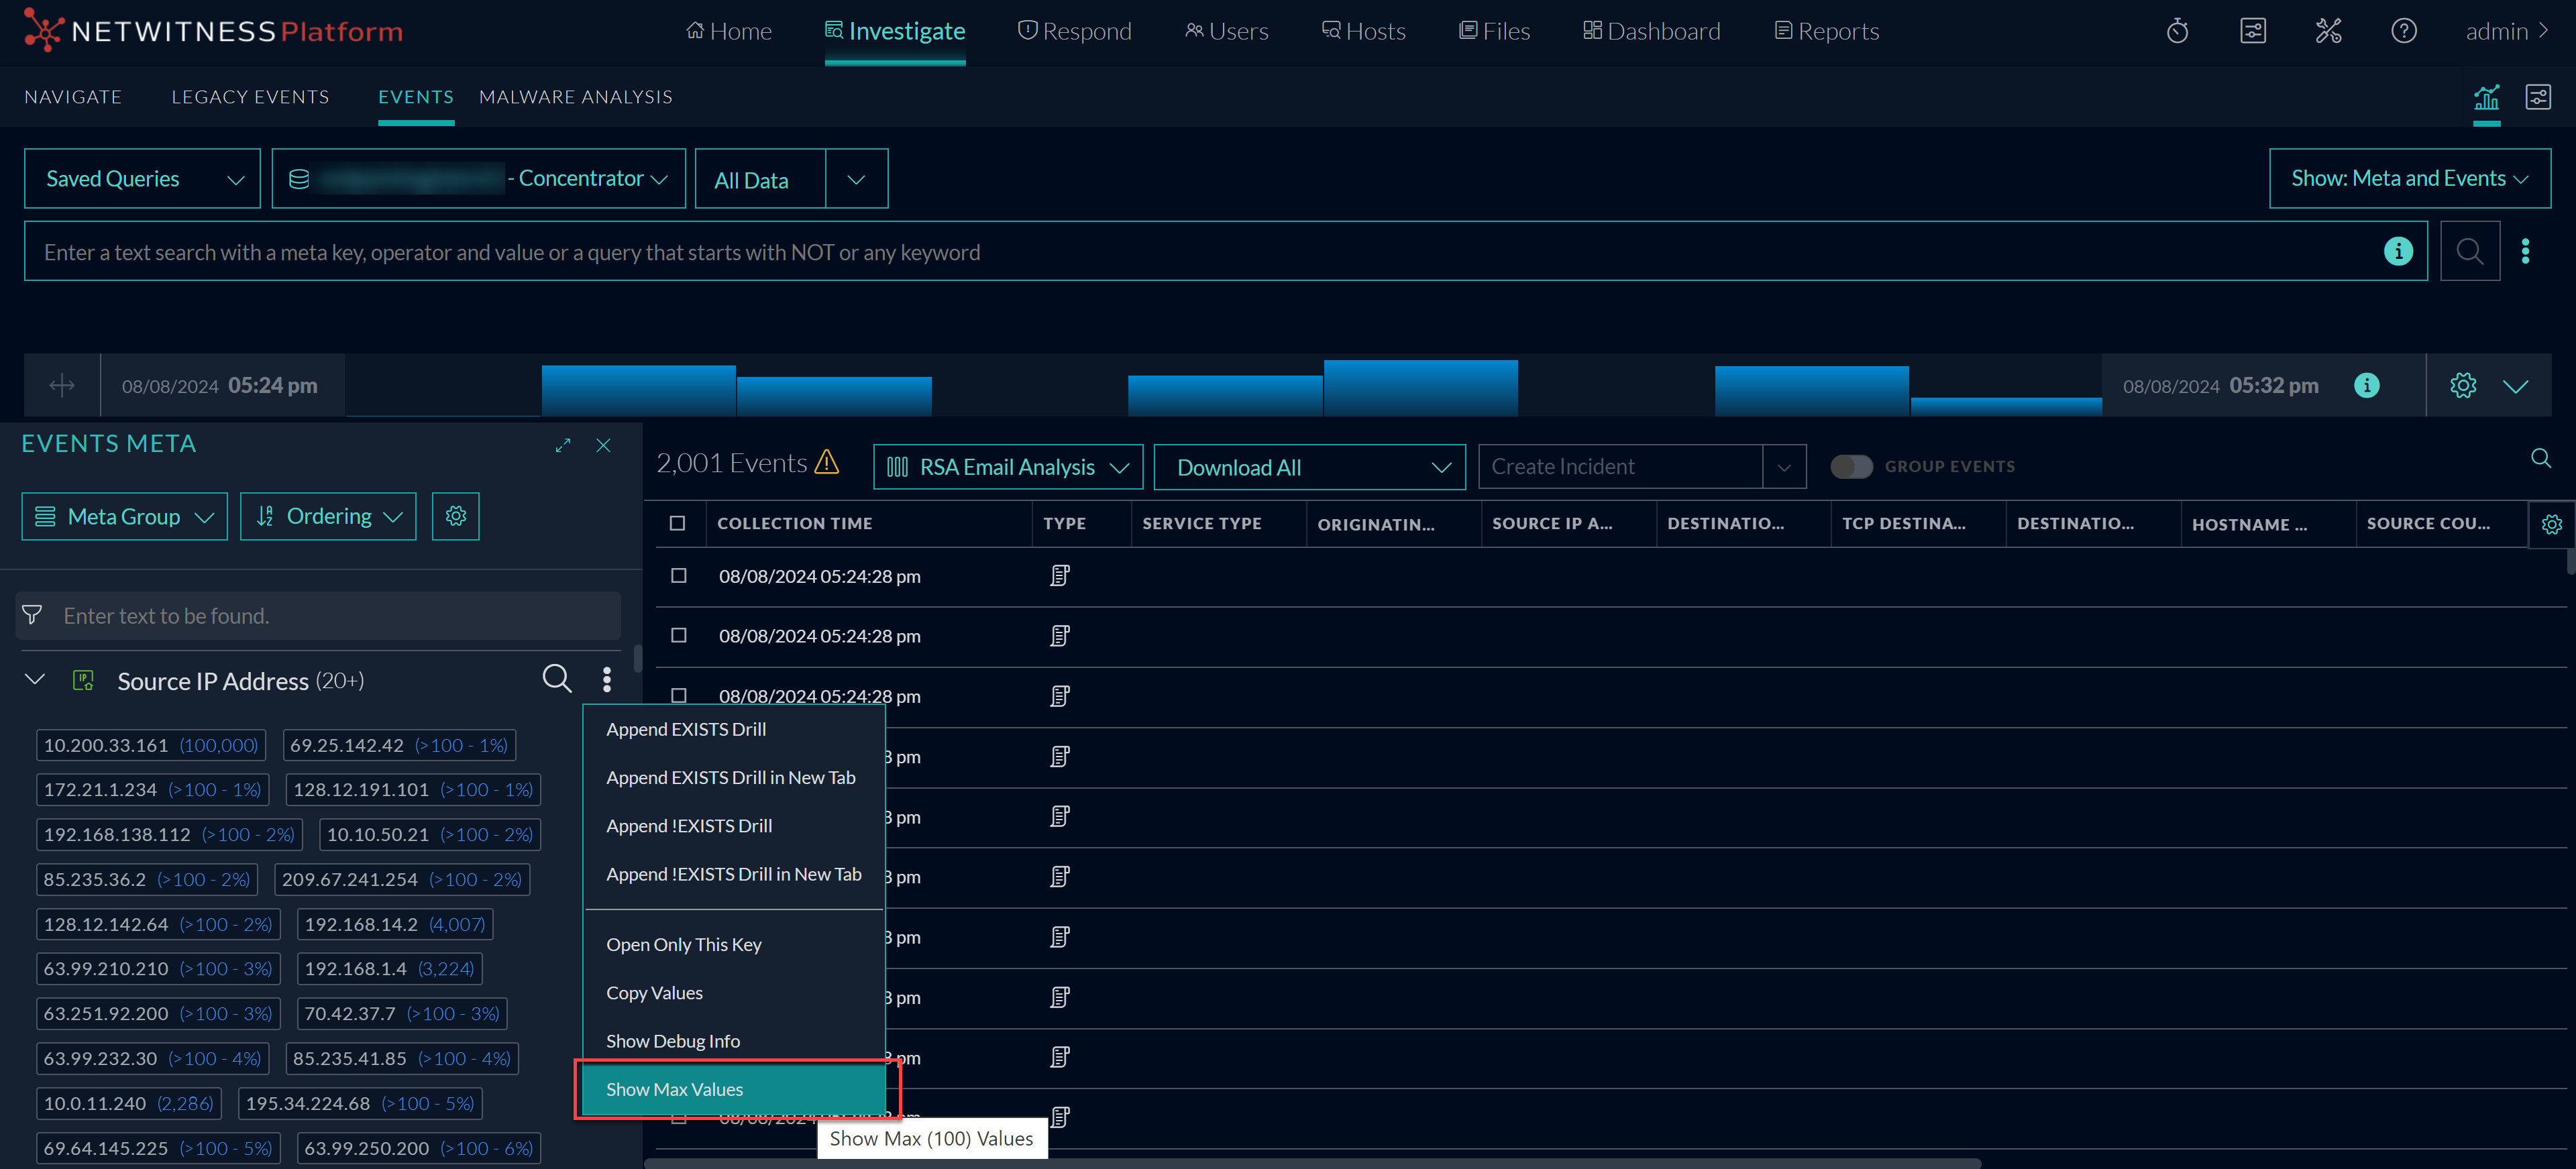This screenshot has height=1169, width=2576.
Task: Collapse the Source IP Address meta key
Action: point(35,680)
